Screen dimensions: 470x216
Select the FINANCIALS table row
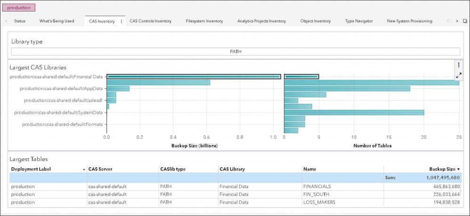point(235,186)
